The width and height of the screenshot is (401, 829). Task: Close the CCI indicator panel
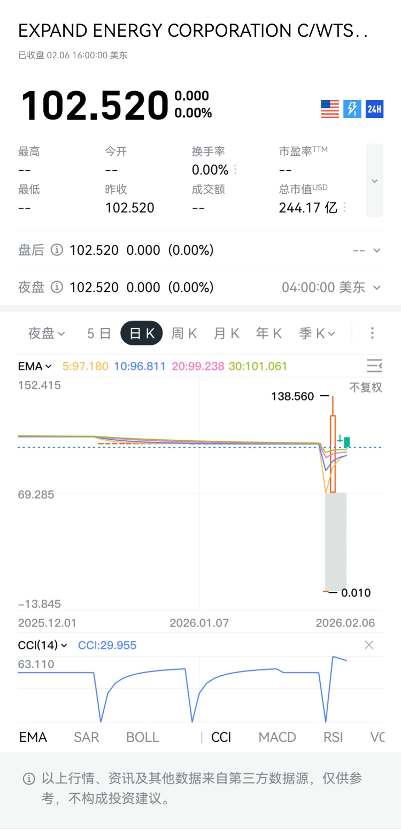click(x=369, y=645)
